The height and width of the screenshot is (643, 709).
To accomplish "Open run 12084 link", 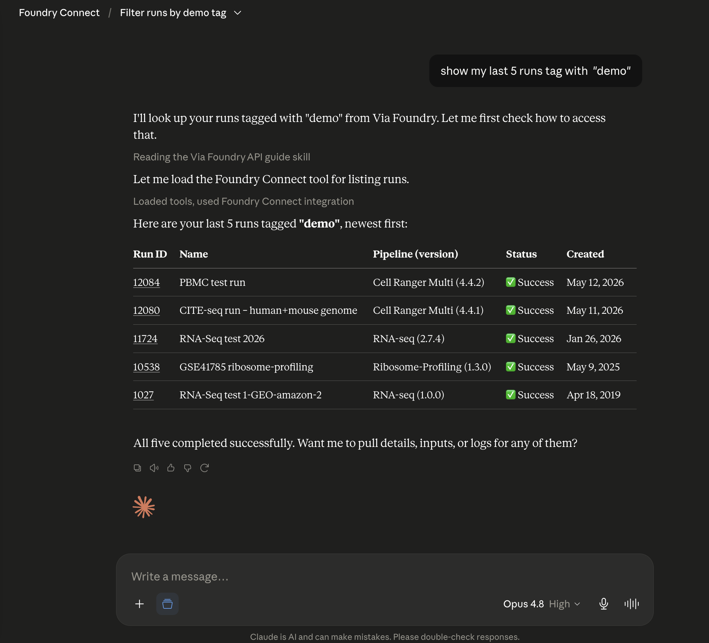I will [146, 282].
